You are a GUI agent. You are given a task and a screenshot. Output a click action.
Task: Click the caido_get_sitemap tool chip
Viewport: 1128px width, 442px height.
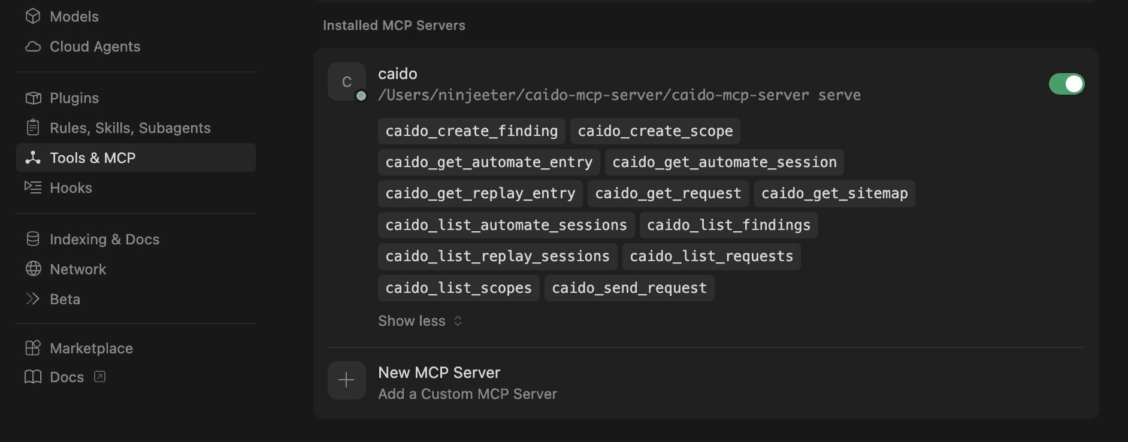834,193
